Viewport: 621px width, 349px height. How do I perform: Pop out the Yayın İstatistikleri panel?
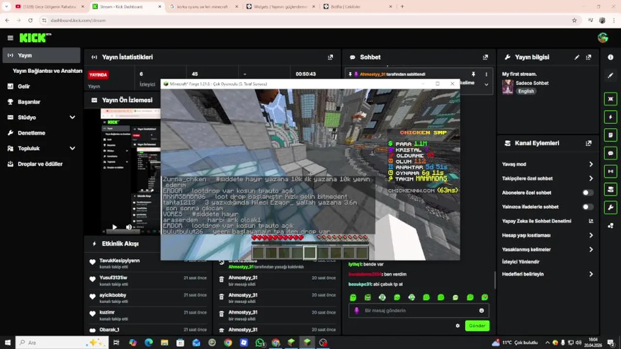(x=330, y=57)
